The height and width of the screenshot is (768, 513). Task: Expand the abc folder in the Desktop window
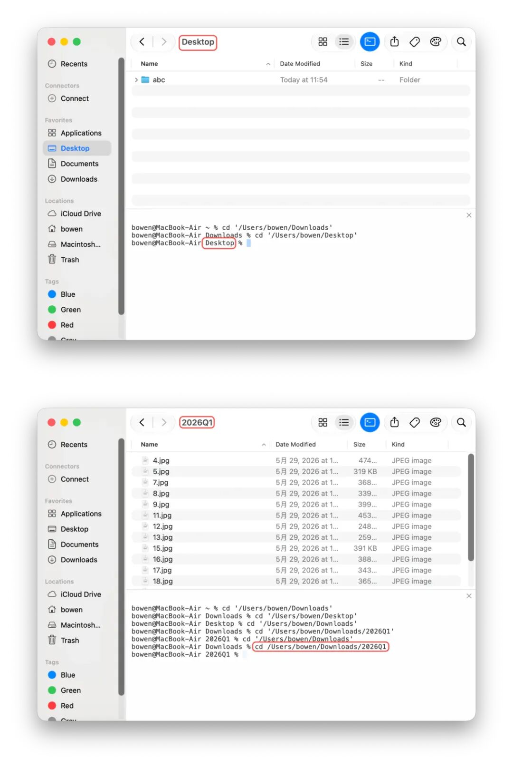point(136,80)
